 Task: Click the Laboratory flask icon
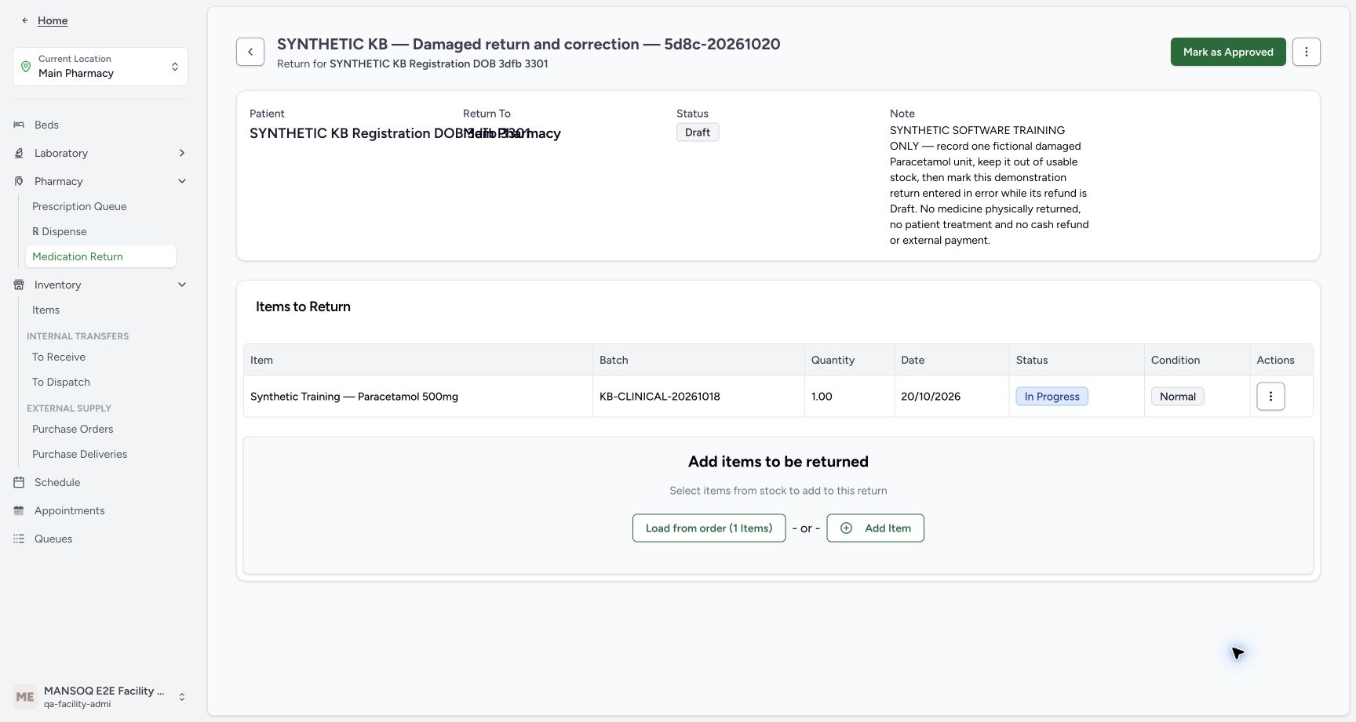19,153
